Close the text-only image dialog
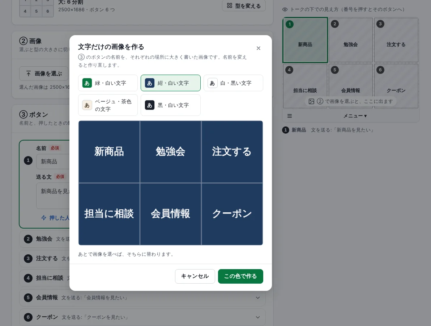This screenshot has width=431, height=326. (259, 48)
